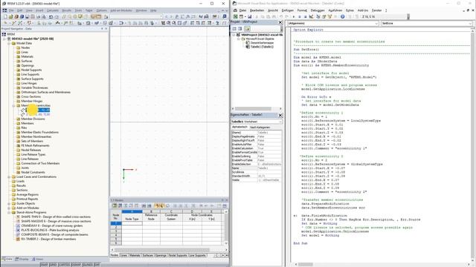Screen dimensions: 476x267
Task: Click first icon in RFEM table toolbar
Action: tap(115, 206)
